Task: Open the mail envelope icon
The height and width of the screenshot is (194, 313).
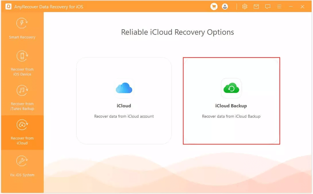Action: [256, 6]
